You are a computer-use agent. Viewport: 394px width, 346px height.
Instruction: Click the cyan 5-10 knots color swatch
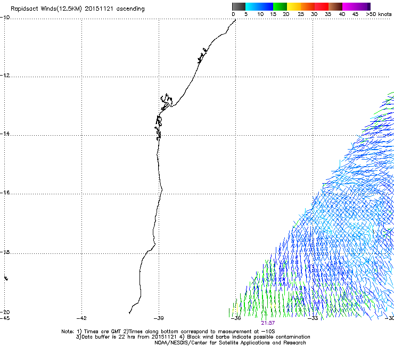point(252,6)
